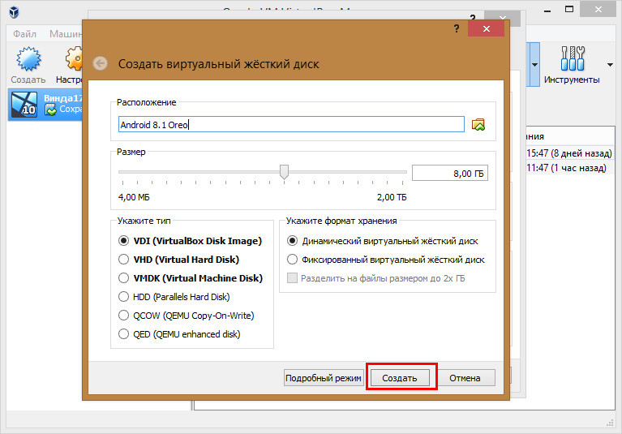The height and width of the screenshot is (434, 622).
Task: Click the 8,00 ГБ size field
Action: (x=450, y=174)
